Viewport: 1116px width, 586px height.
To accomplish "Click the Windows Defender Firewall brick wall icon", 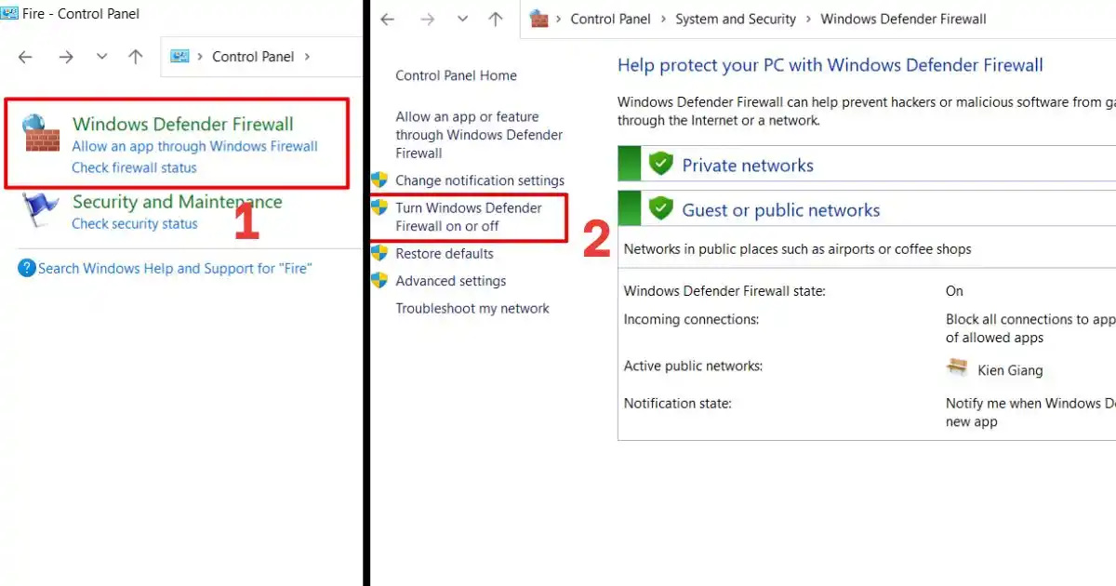I will pyautogui.click(x=40, y=132).
